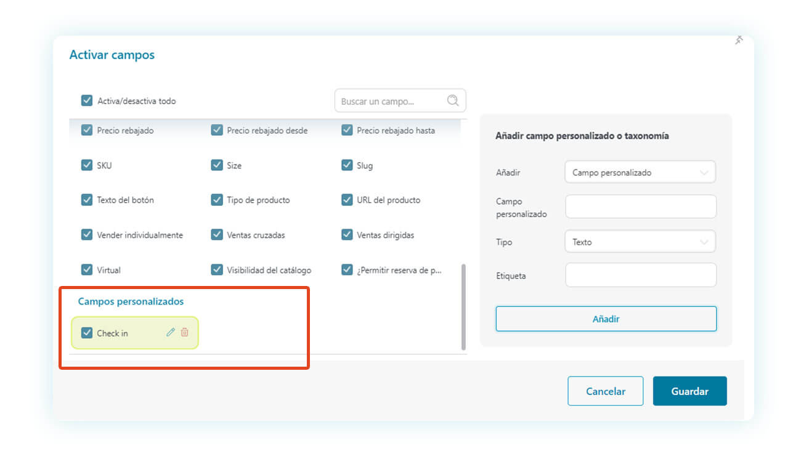Toggle Visibilidad del catálogo checkbox
The image size is (801, 461).
pos(217,270)
